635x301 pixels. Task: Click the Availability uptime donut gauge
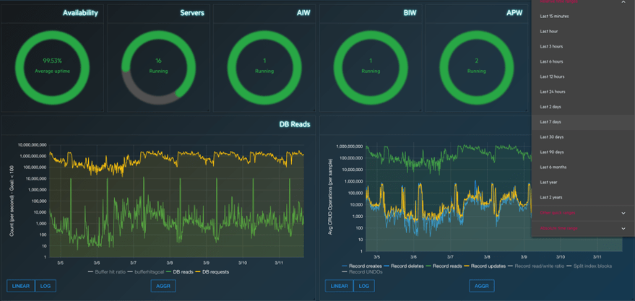pos(52,66)
